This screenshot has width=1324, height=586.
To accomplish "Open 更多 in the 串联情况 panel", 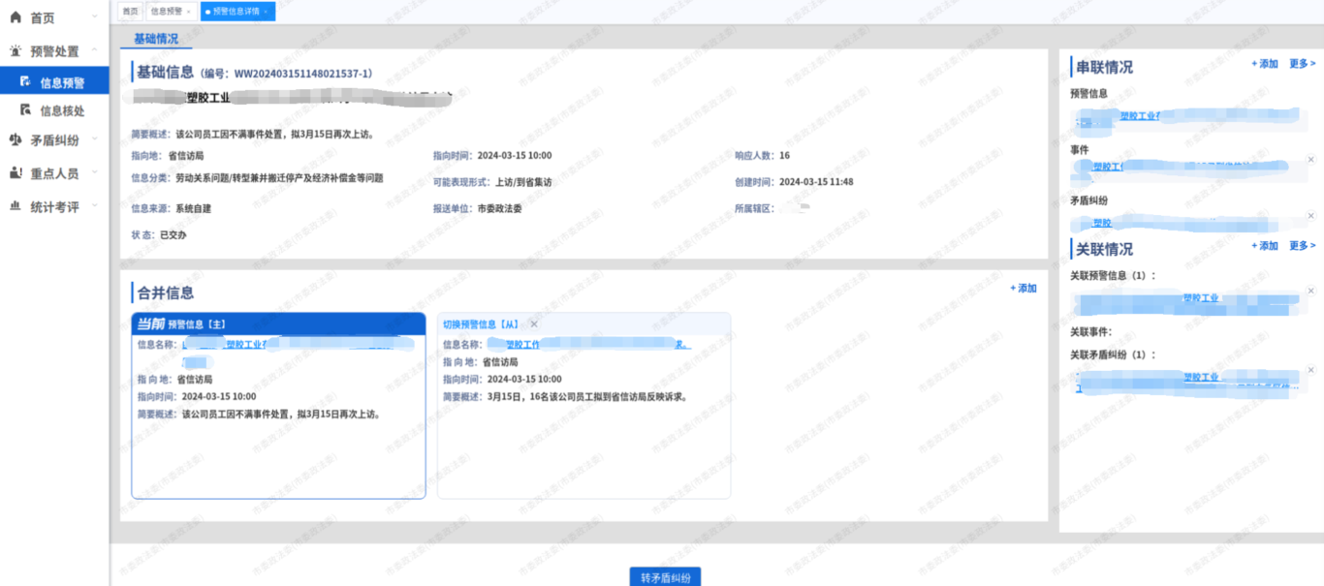I will click(x=1302, y=64).
